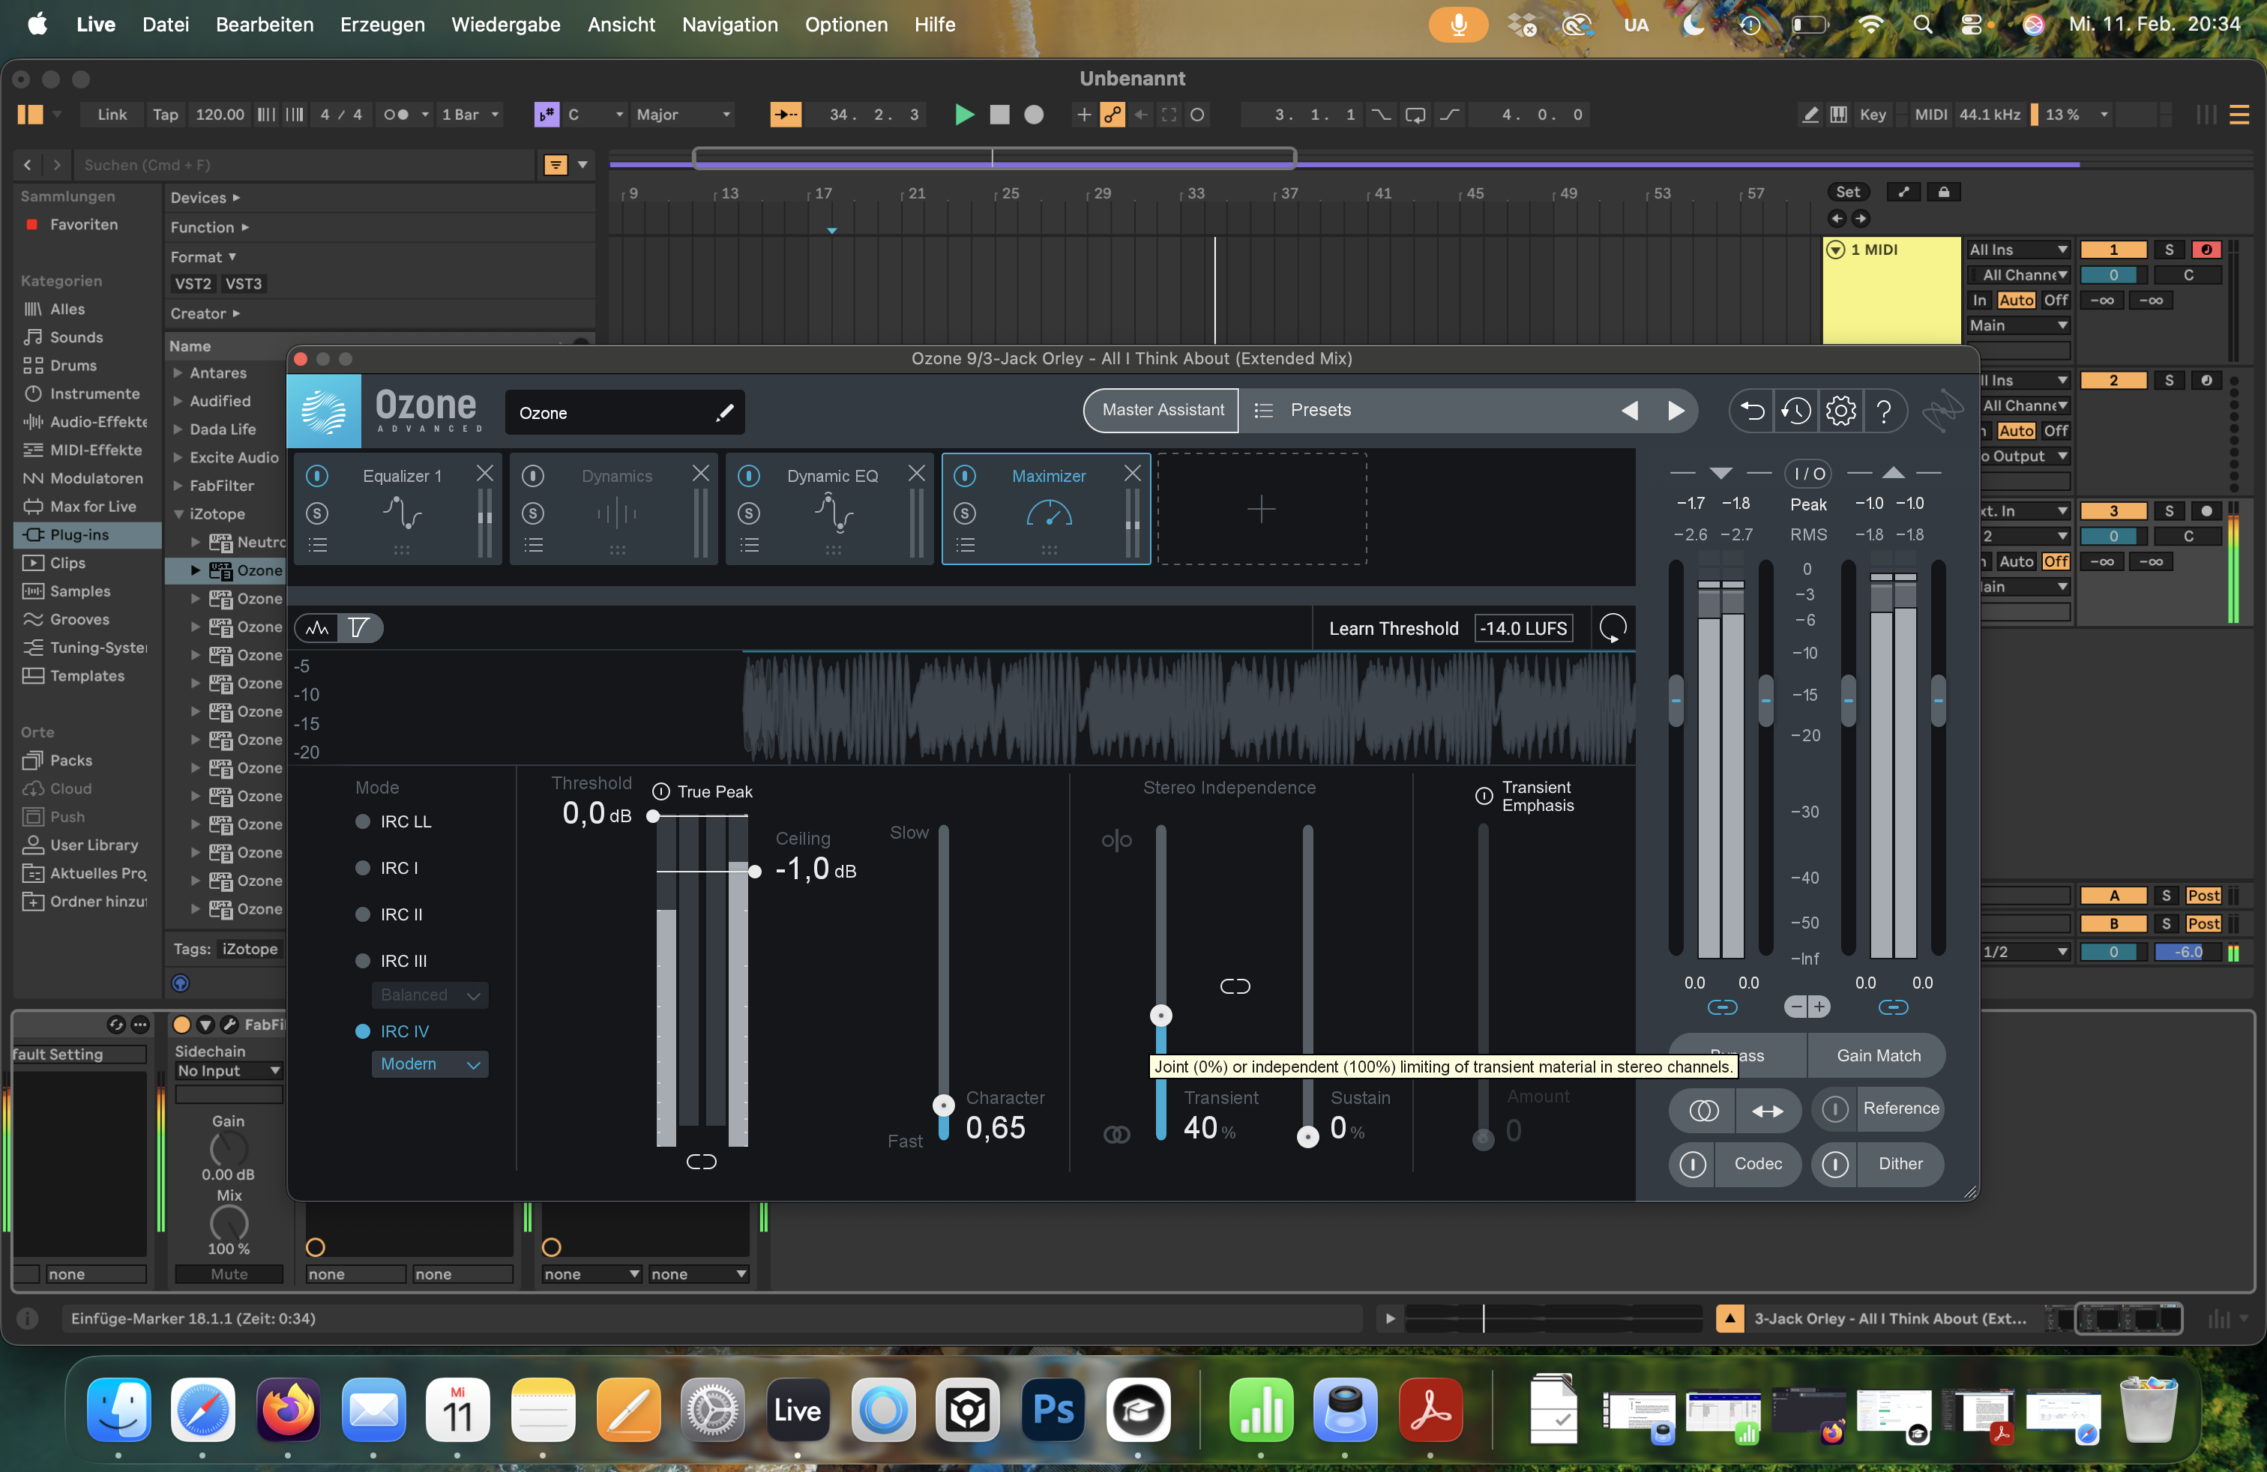Open Live's hamburger menu icon top right
The height and width of the screenshot is (1472, 2267).
2240,114
